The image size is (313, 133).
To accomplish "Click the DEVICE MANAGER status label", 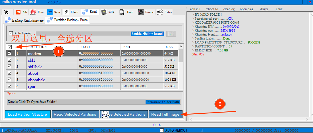I will (x=21, y=130).
